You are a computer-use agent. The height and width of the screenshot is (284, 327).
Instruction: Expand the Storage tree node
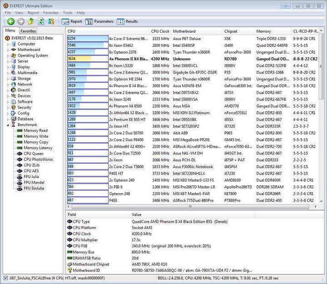pos(8,79)
